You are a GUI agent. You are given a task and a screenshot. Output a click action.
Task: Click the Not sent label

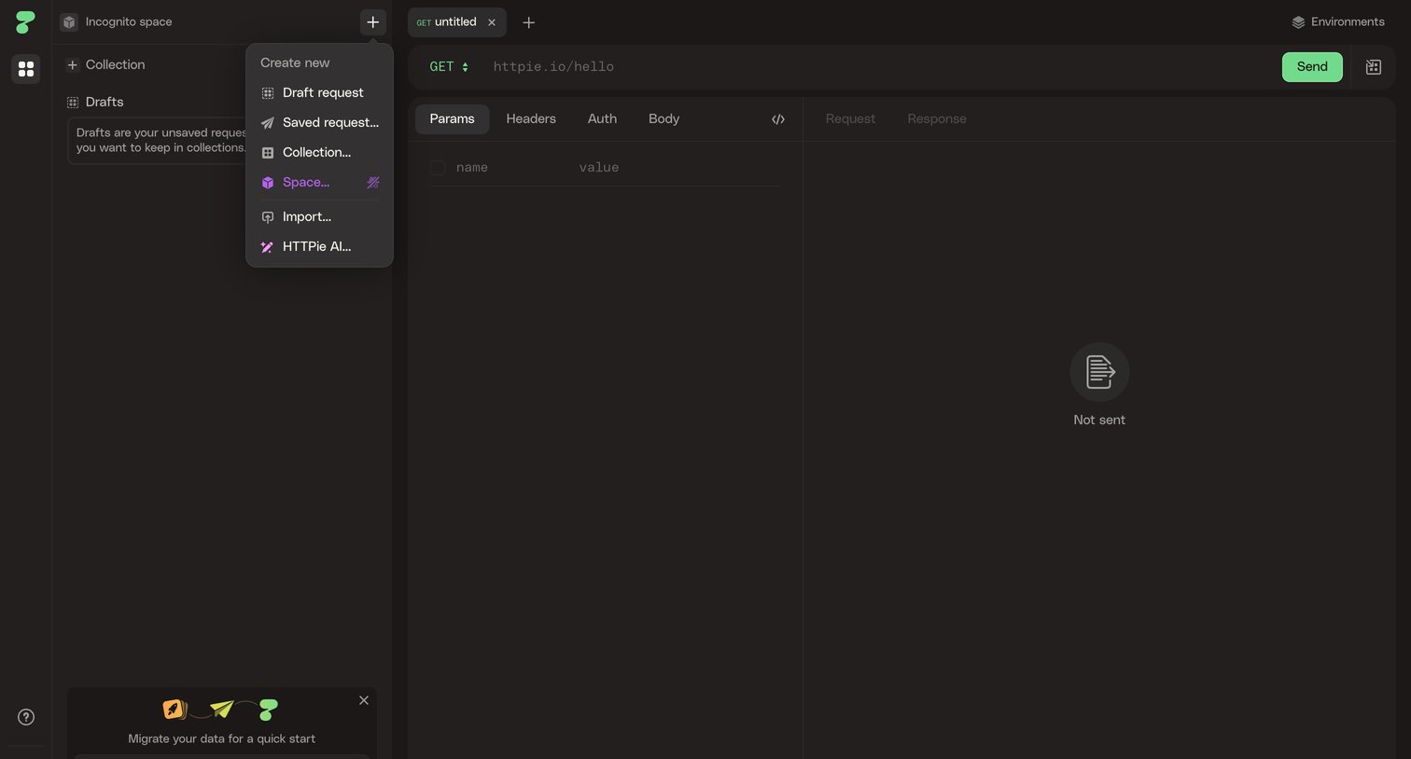(x=1099, y=421)
